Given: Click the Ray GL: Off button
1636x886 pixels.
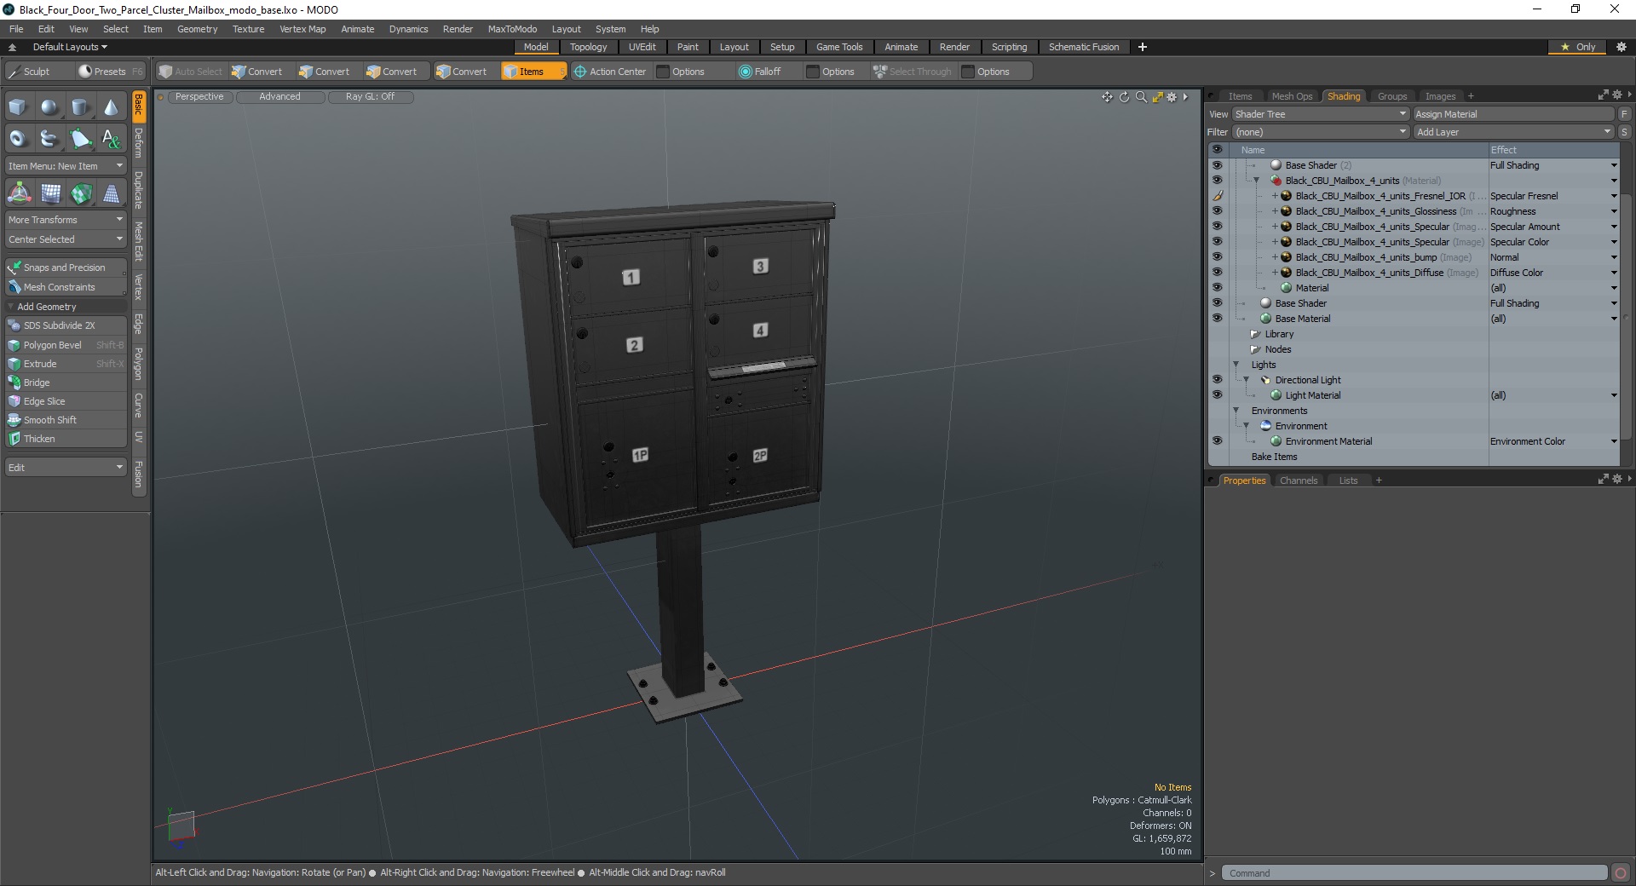Looking at the screenshot, I should pyautogui.click(x=371, y=97).
